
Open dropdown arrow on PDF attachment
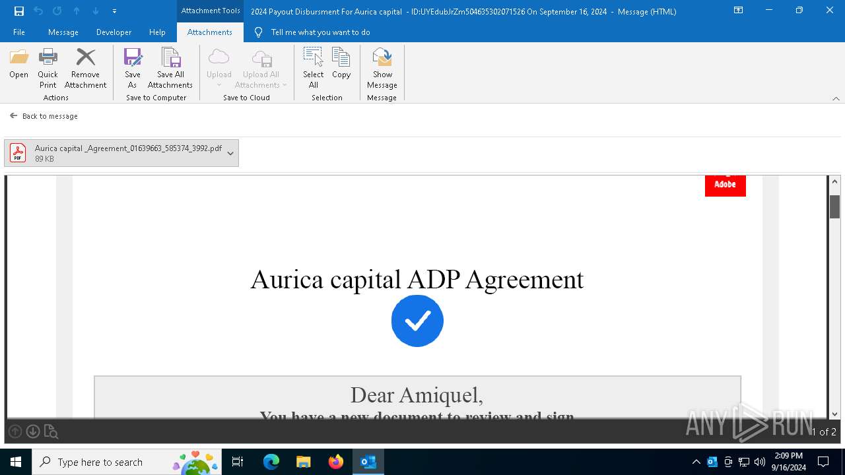coord(230,153)
